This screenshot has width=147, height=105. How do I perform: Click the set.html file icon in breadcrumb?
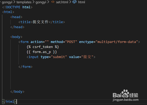[x=53, y=2]
